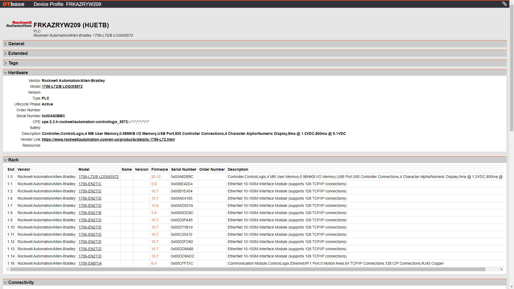The height and width of the screenshot is (289, 514).
Task: Expand the General section
Action: tap(255, 44)
